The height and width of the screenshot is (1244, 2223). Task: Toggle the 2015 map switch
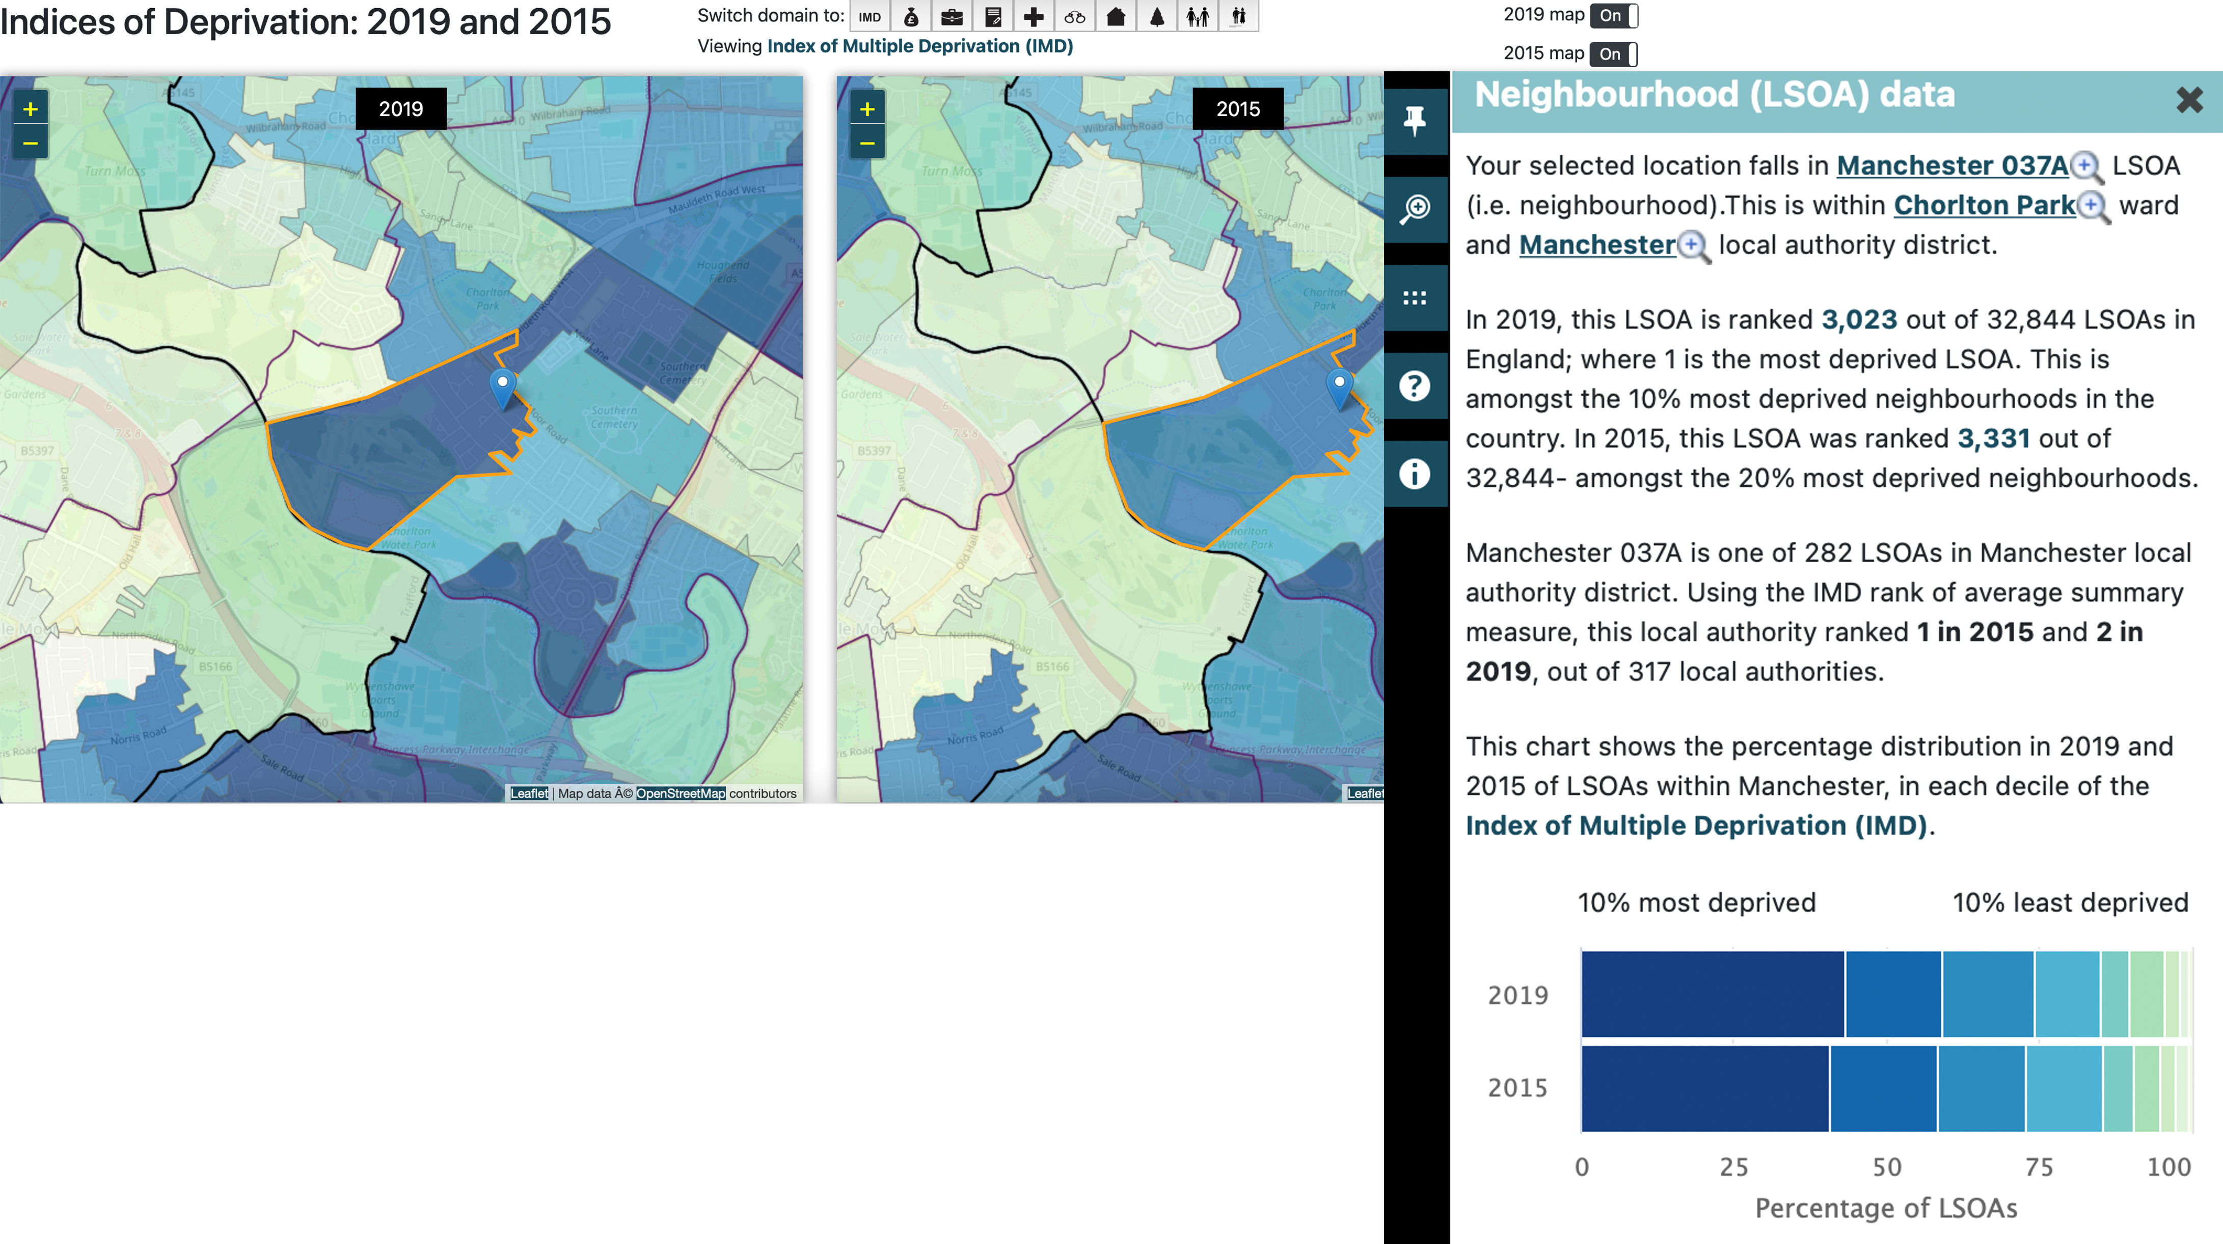click(1614, 54)
